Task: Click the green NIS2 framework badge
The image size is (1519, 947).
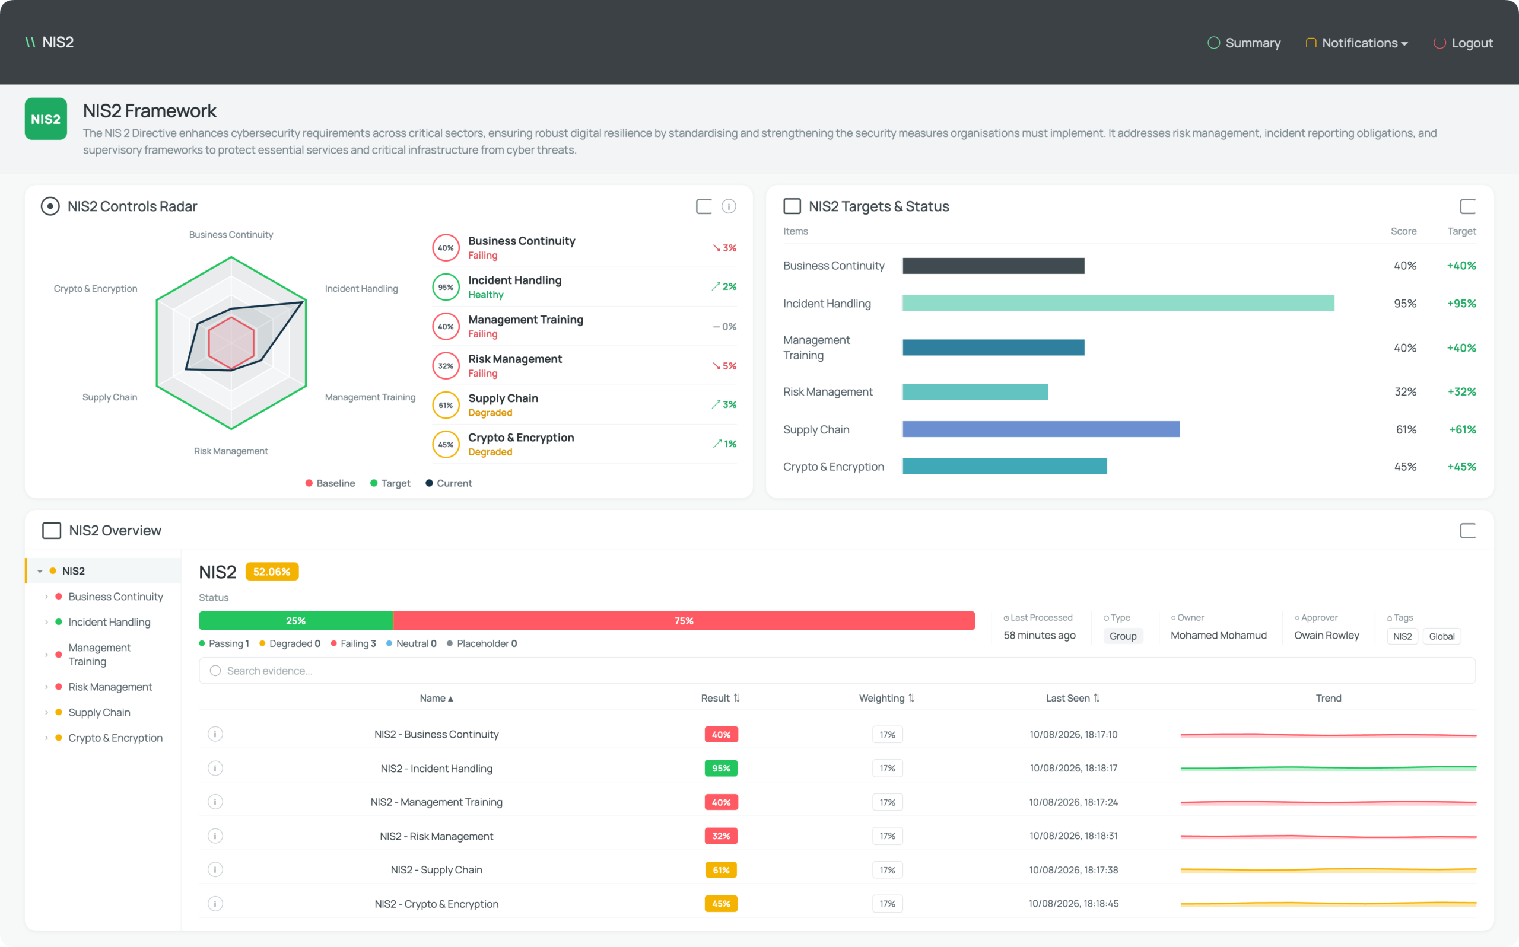Action: (46, 119)
